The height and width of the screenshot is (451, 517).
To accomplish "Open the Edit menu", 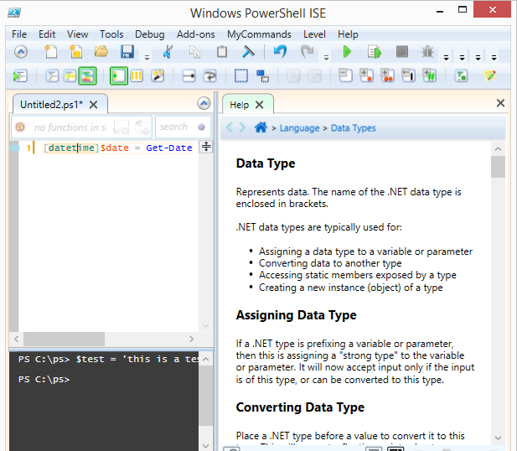I will [x=47, y=34].
